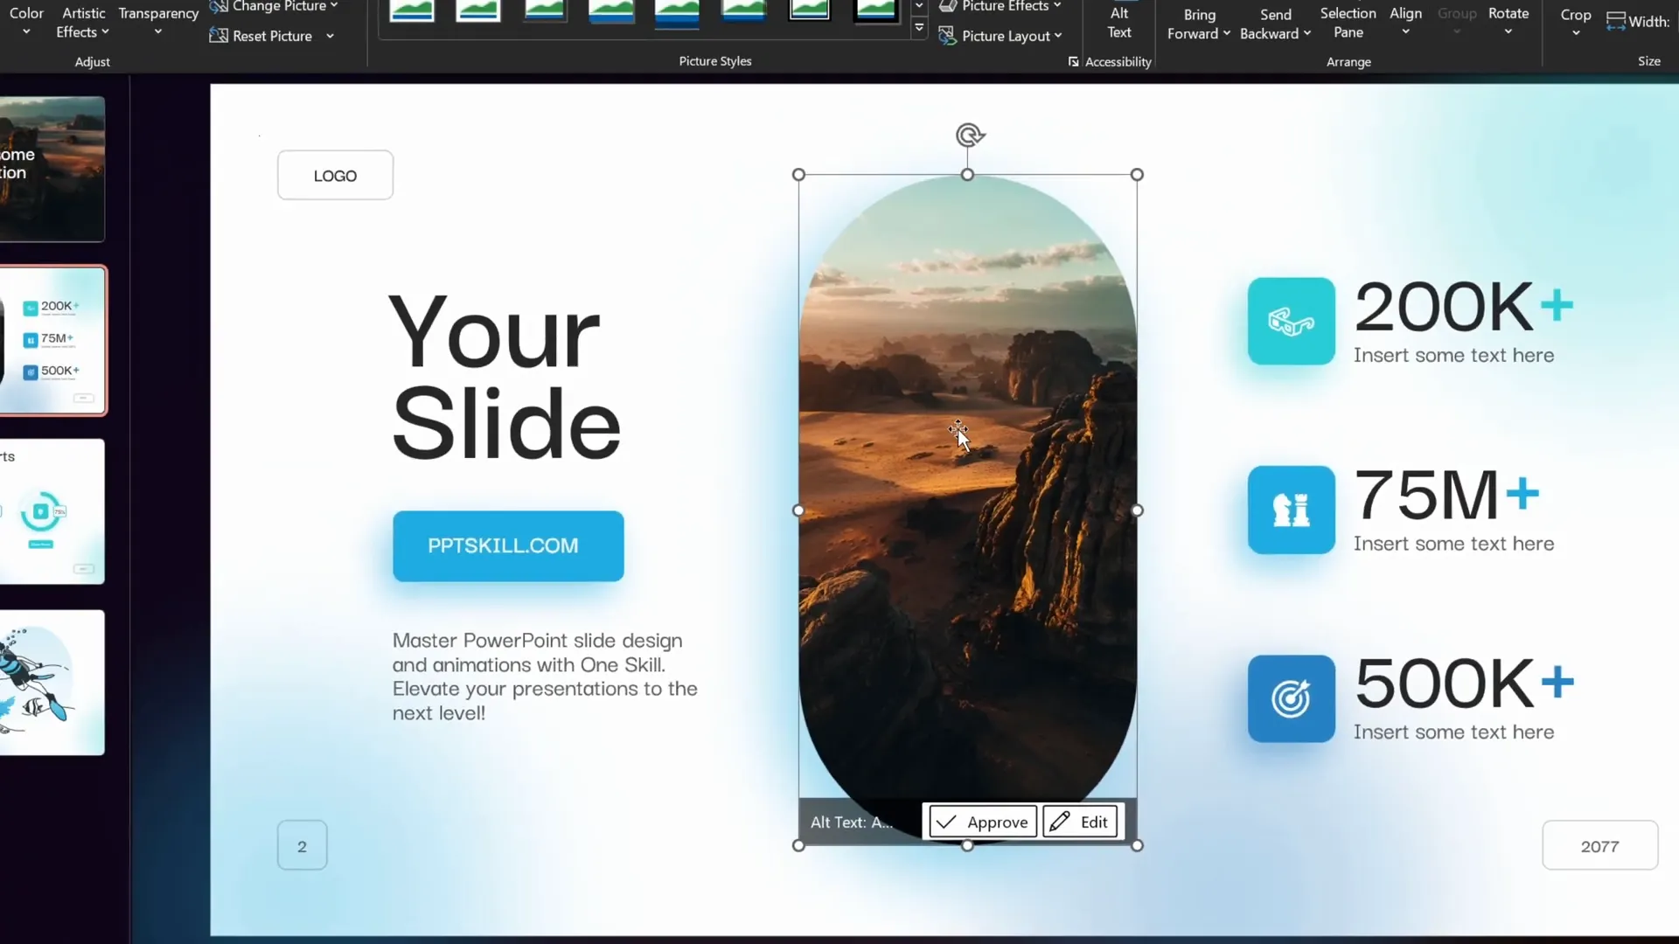Image resolution: width=1679 pixels, height=944 pixels.
Task: Select the circular chart slide thumbnail
Action: [52, 511]
